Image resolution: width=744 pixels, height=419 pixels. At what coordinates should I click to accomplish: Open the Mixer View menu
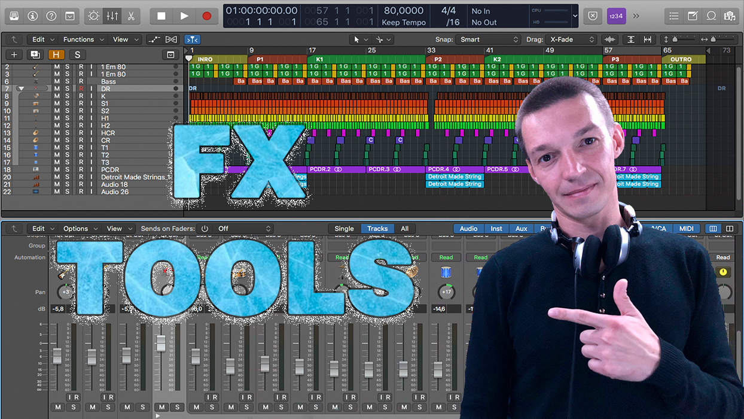coord(118,229)
